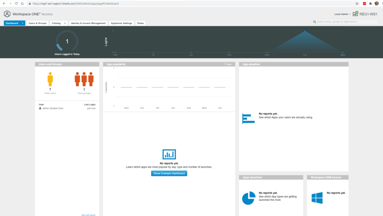Click the Last Login column header
The image size is (383, 216).
90,105
